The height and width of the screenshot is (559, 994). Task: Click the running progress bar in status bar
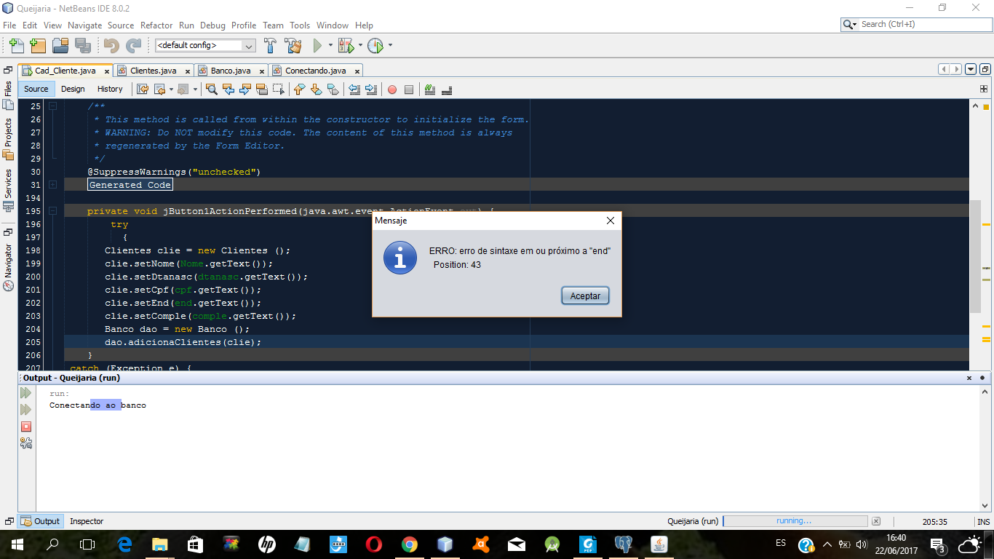pos(795,521)
